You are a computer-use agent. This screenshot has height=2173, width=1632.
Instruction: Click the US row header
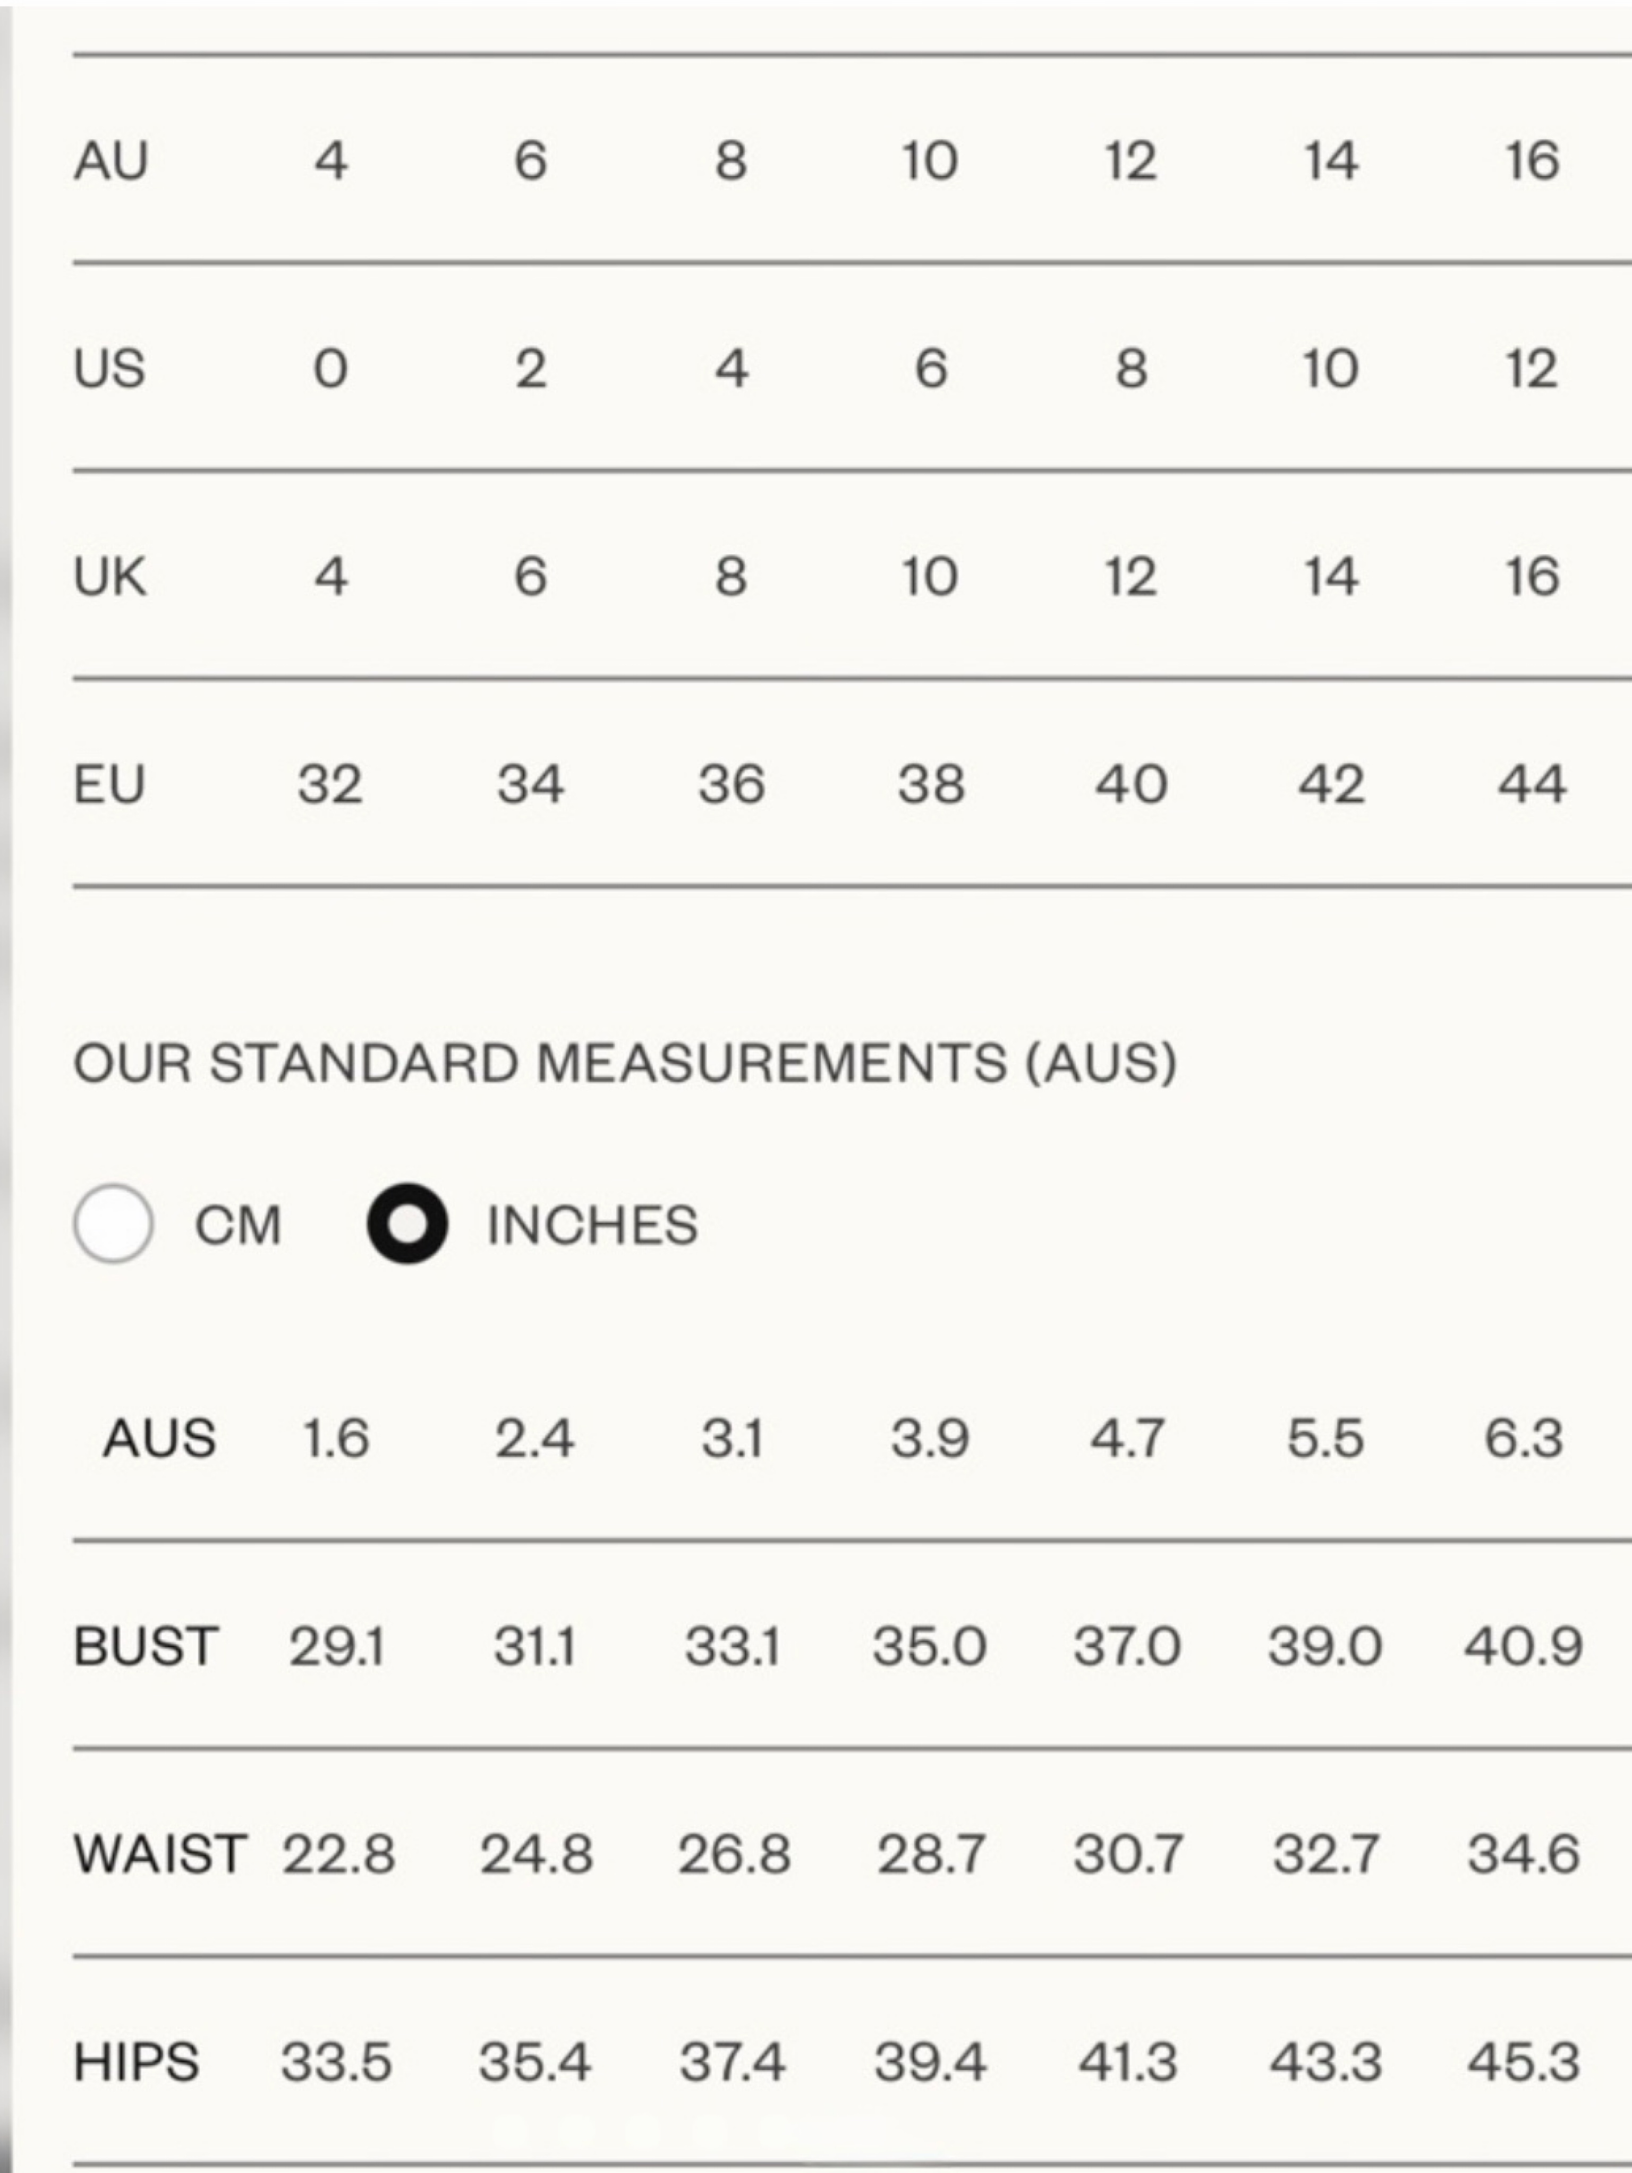click(109, 369)
